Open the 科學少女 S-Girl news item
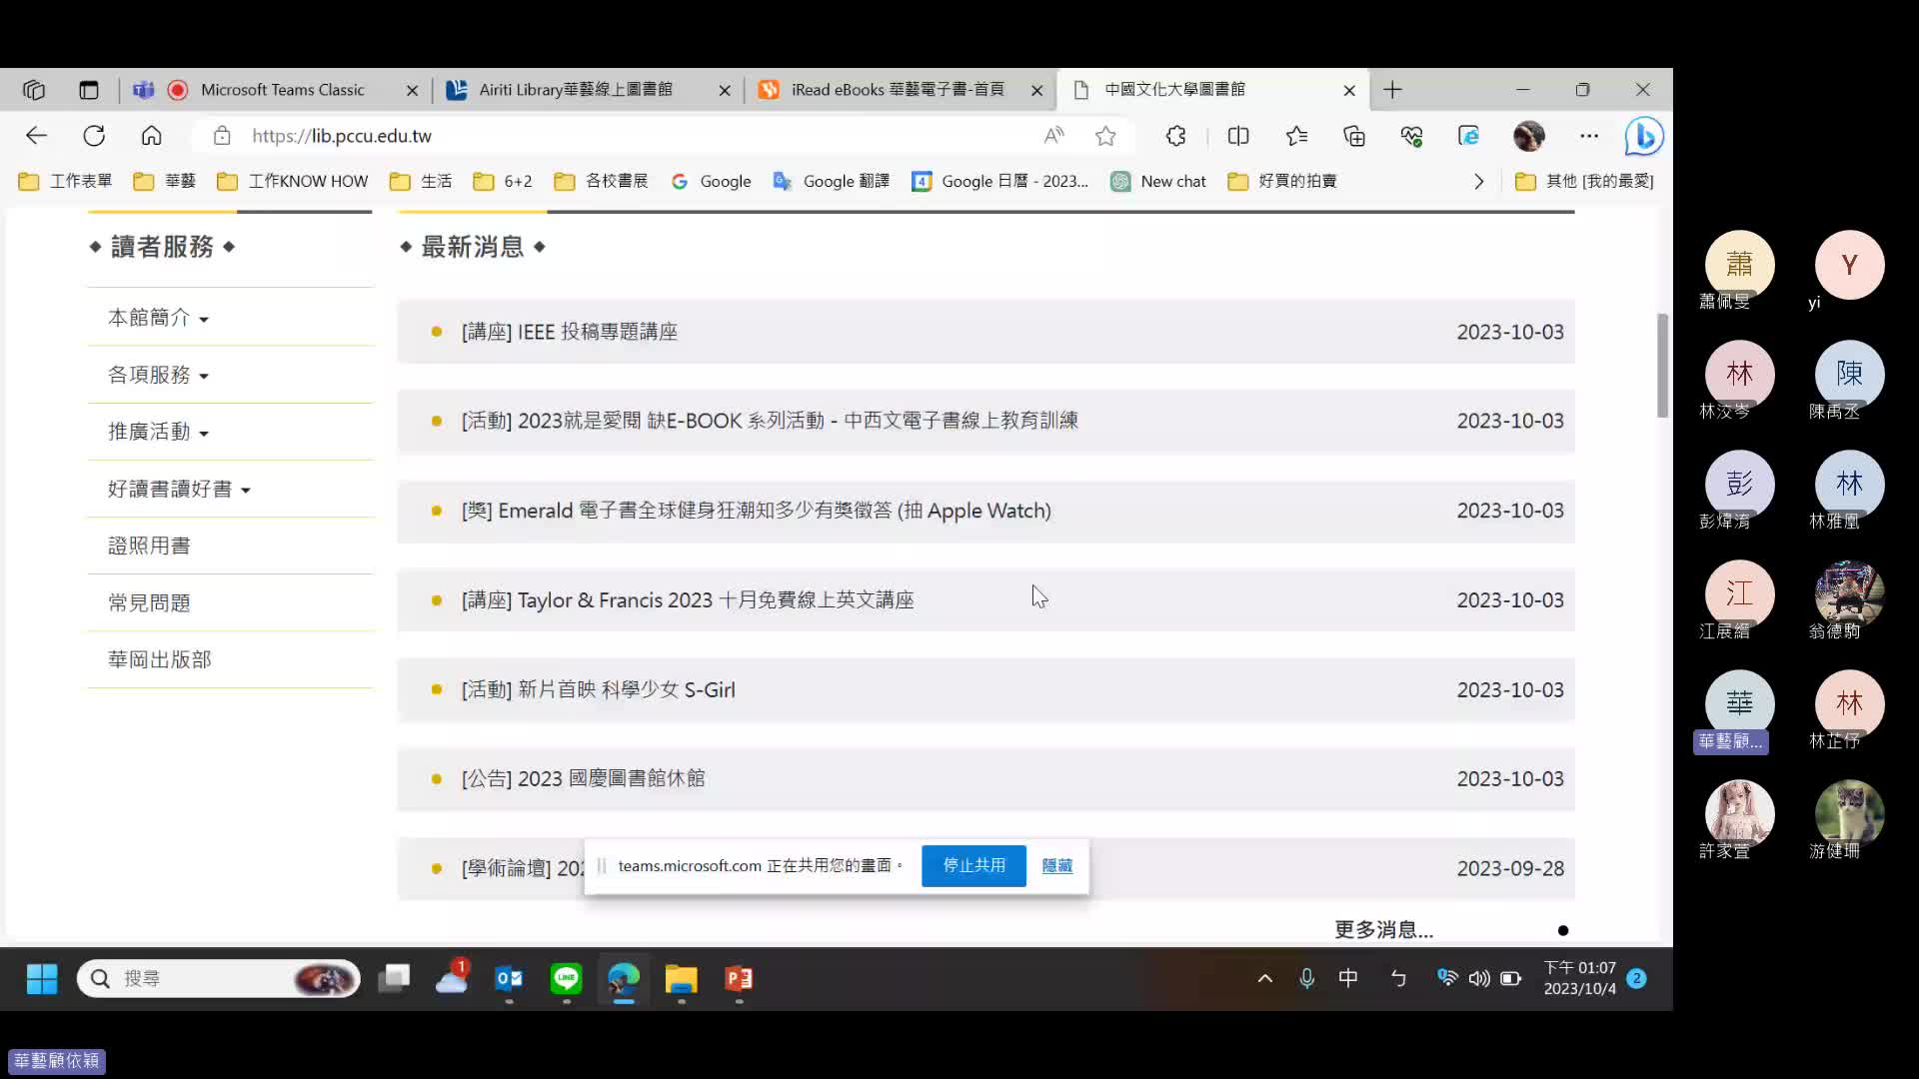This screenshot has height=1079, width=1919. coord(985,689)
